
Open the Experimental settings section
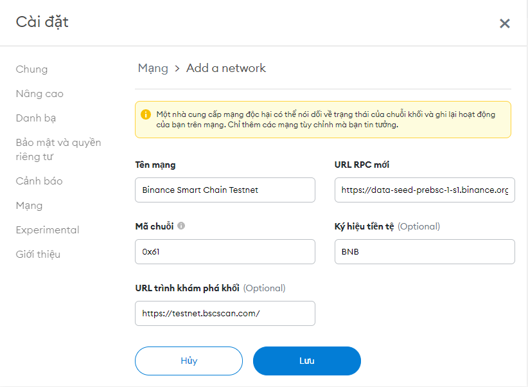[48, 230]
